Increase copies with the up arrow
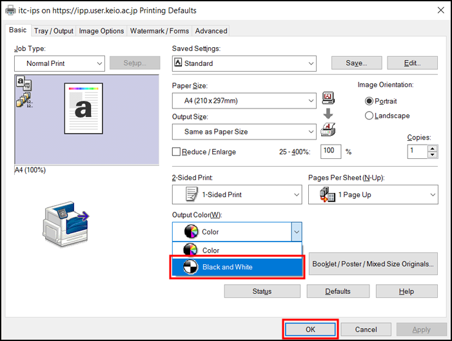Viewport: 452px width, 341px height. (x=433, y=149)
